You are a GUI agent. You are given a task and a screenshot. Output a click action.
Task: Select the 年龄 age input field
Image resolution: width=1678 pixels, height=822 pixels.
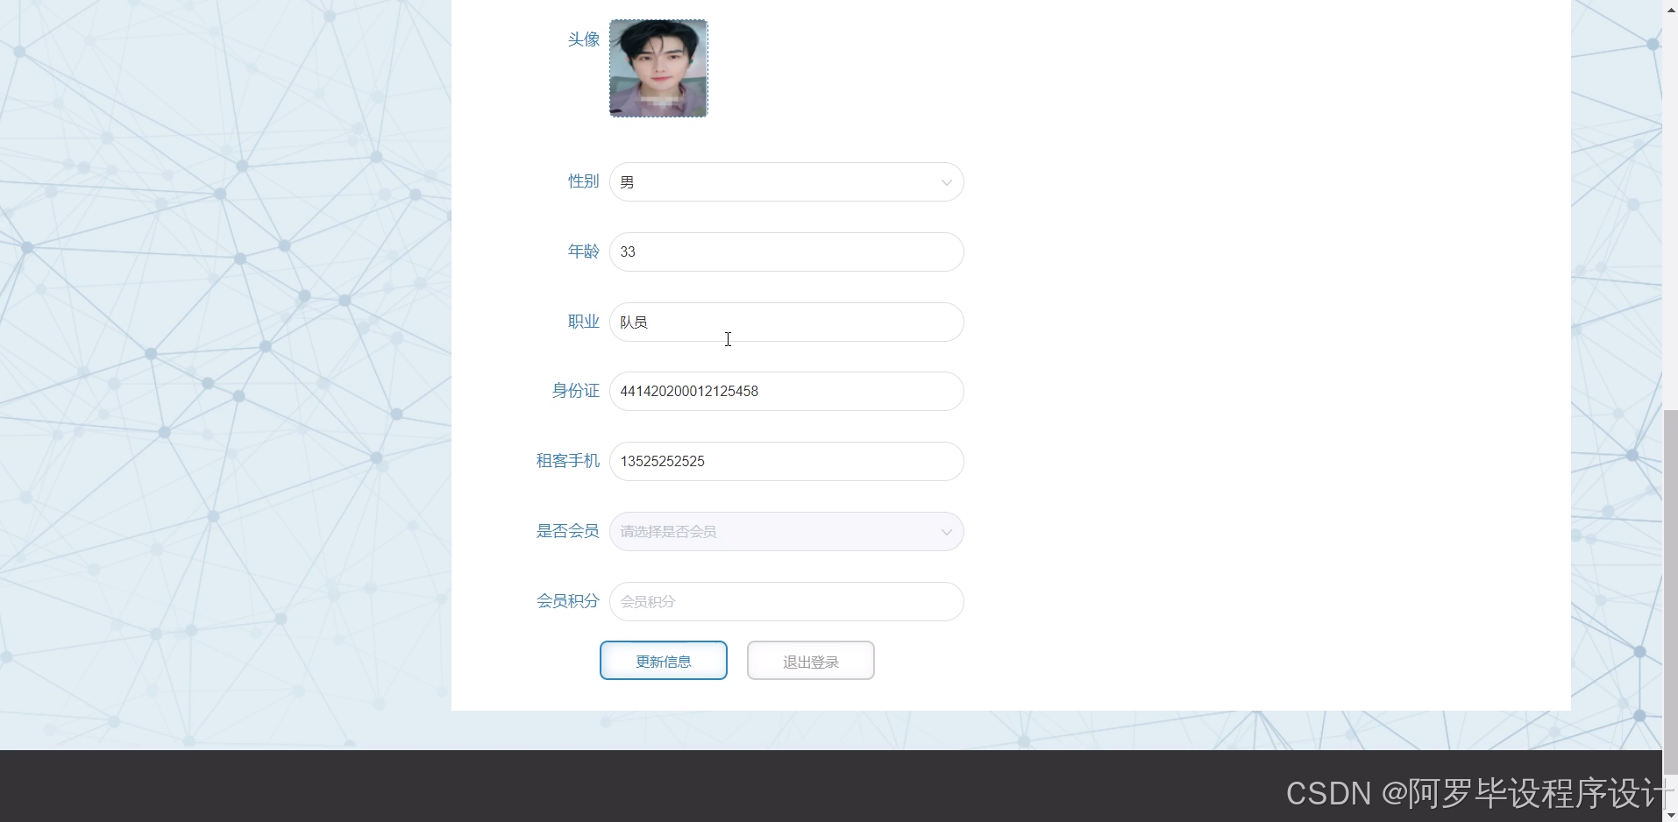click(785, 252)
